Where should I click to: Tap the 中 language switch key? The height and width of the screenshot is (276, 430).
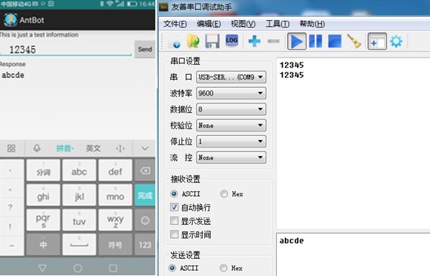pyautogui.click(x=43, y=244)
